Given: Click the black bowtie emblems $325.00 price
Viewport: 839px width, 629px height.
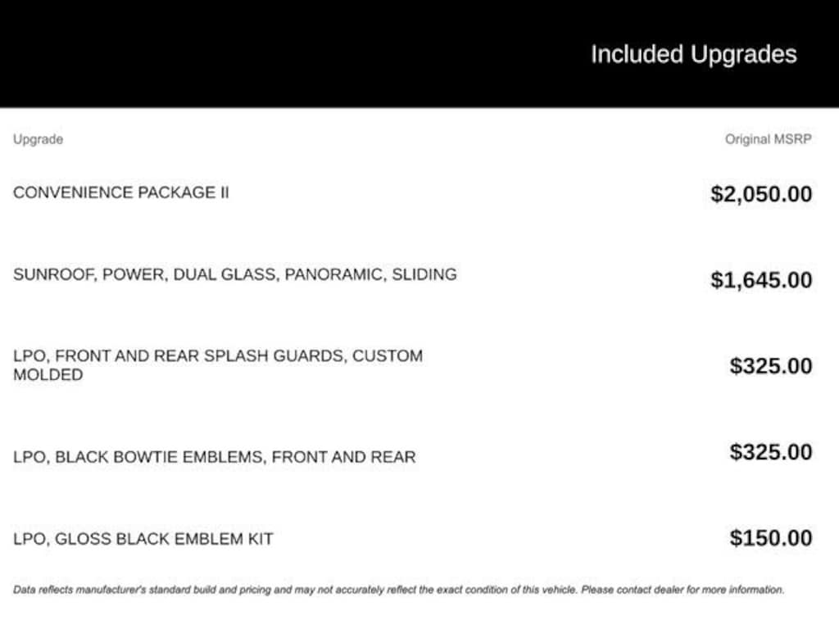Looking at the screenshot, I should click(771, 452).
